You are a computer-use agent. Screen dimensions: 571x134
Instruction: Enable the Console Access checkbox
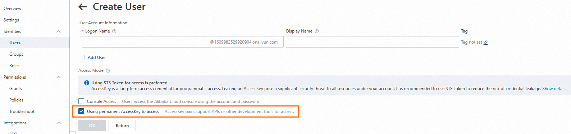click(x=81, y=101)
